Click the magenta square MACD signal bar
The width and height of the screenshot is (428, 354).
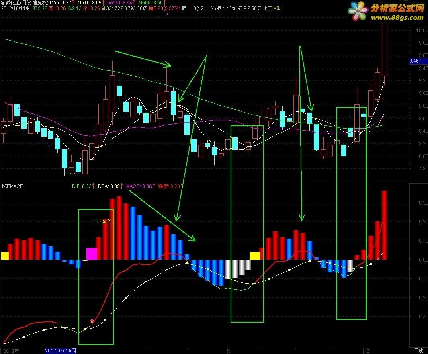point(92,254)
